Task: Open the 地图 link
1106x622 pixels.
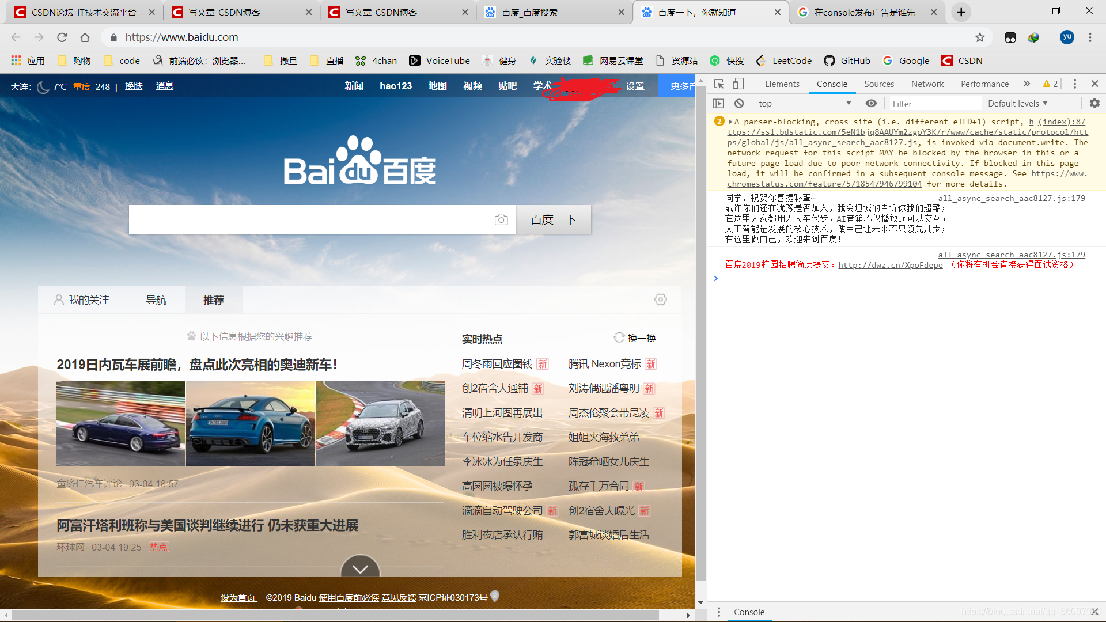Action: tap(438, 86)
